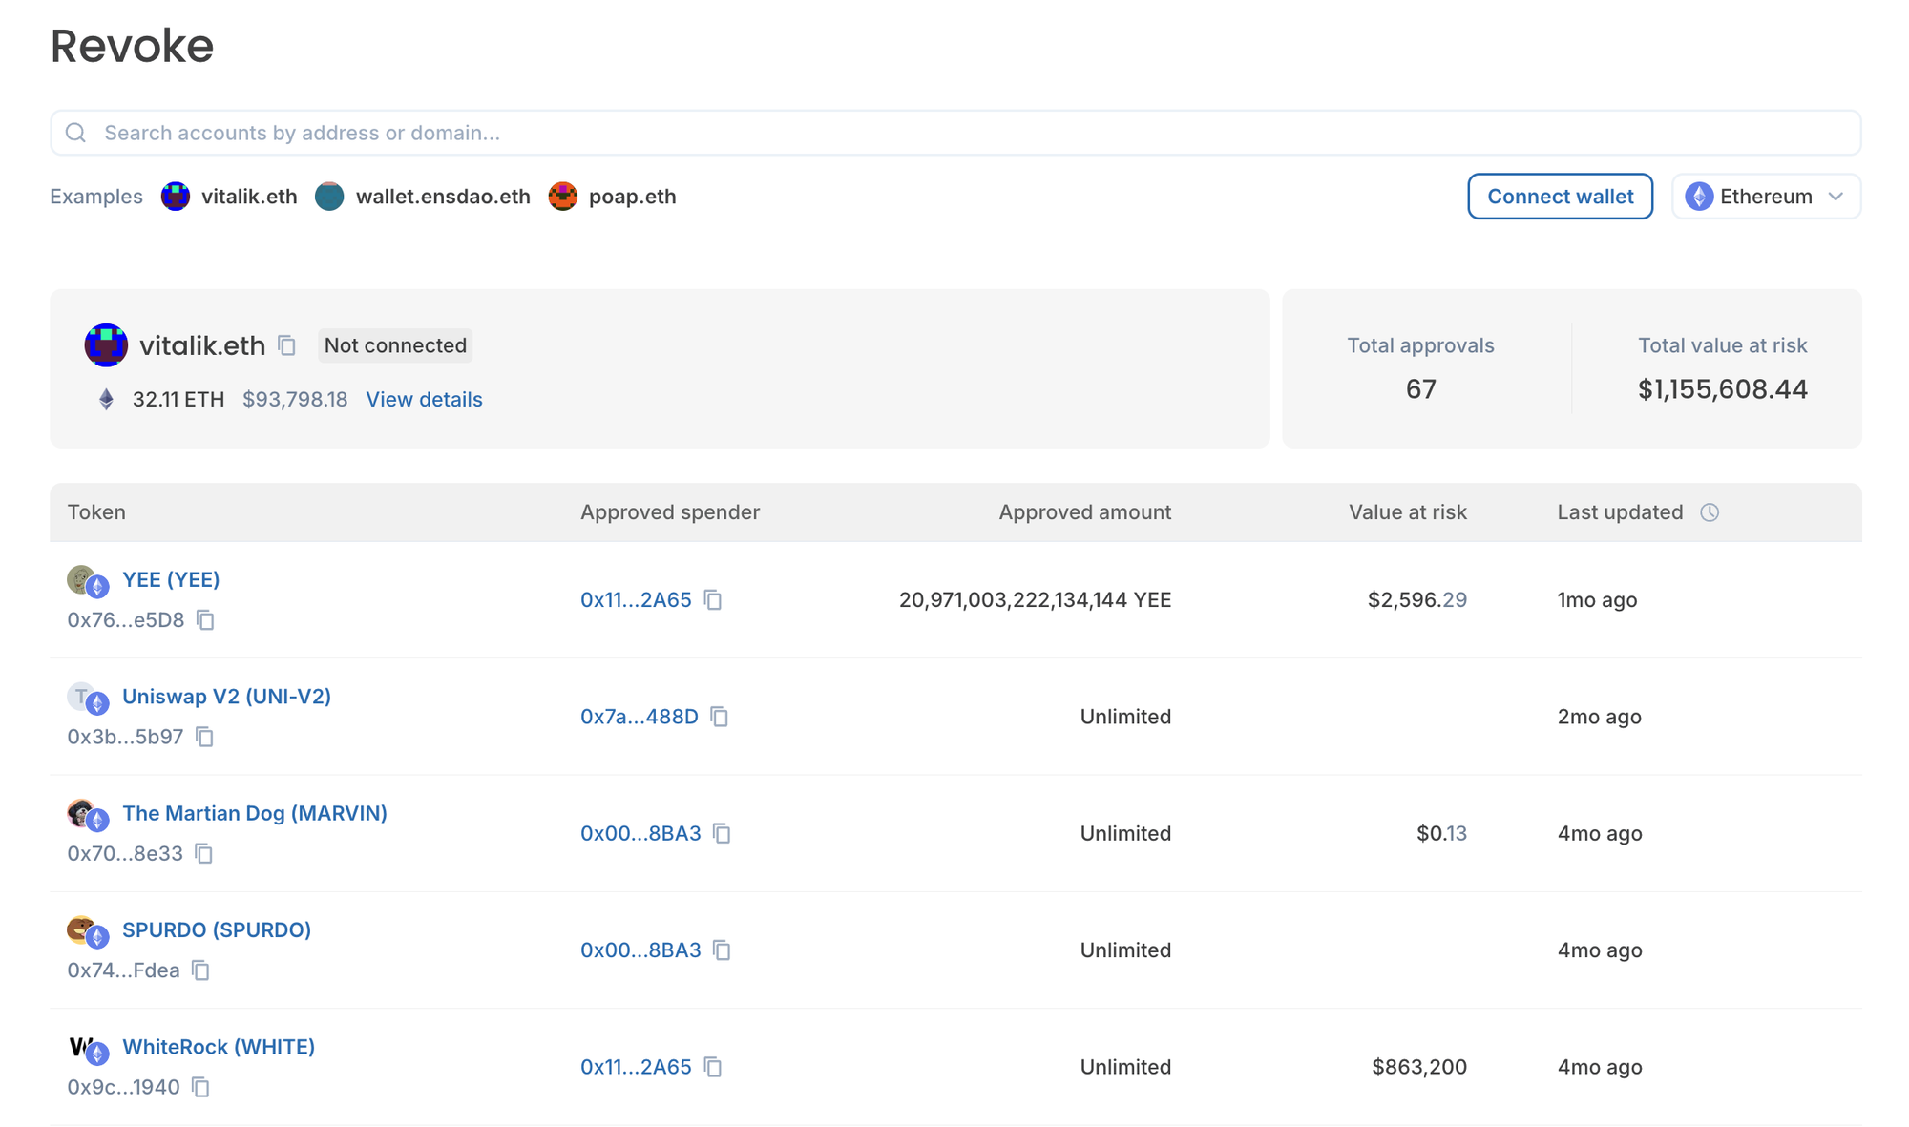Copy the vitalik.eth address

286,345
